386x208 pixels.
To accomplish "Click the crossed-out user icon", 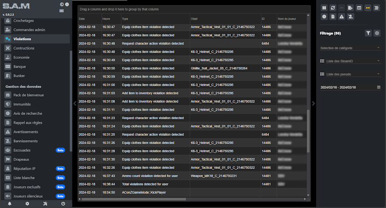I will 350,17.
